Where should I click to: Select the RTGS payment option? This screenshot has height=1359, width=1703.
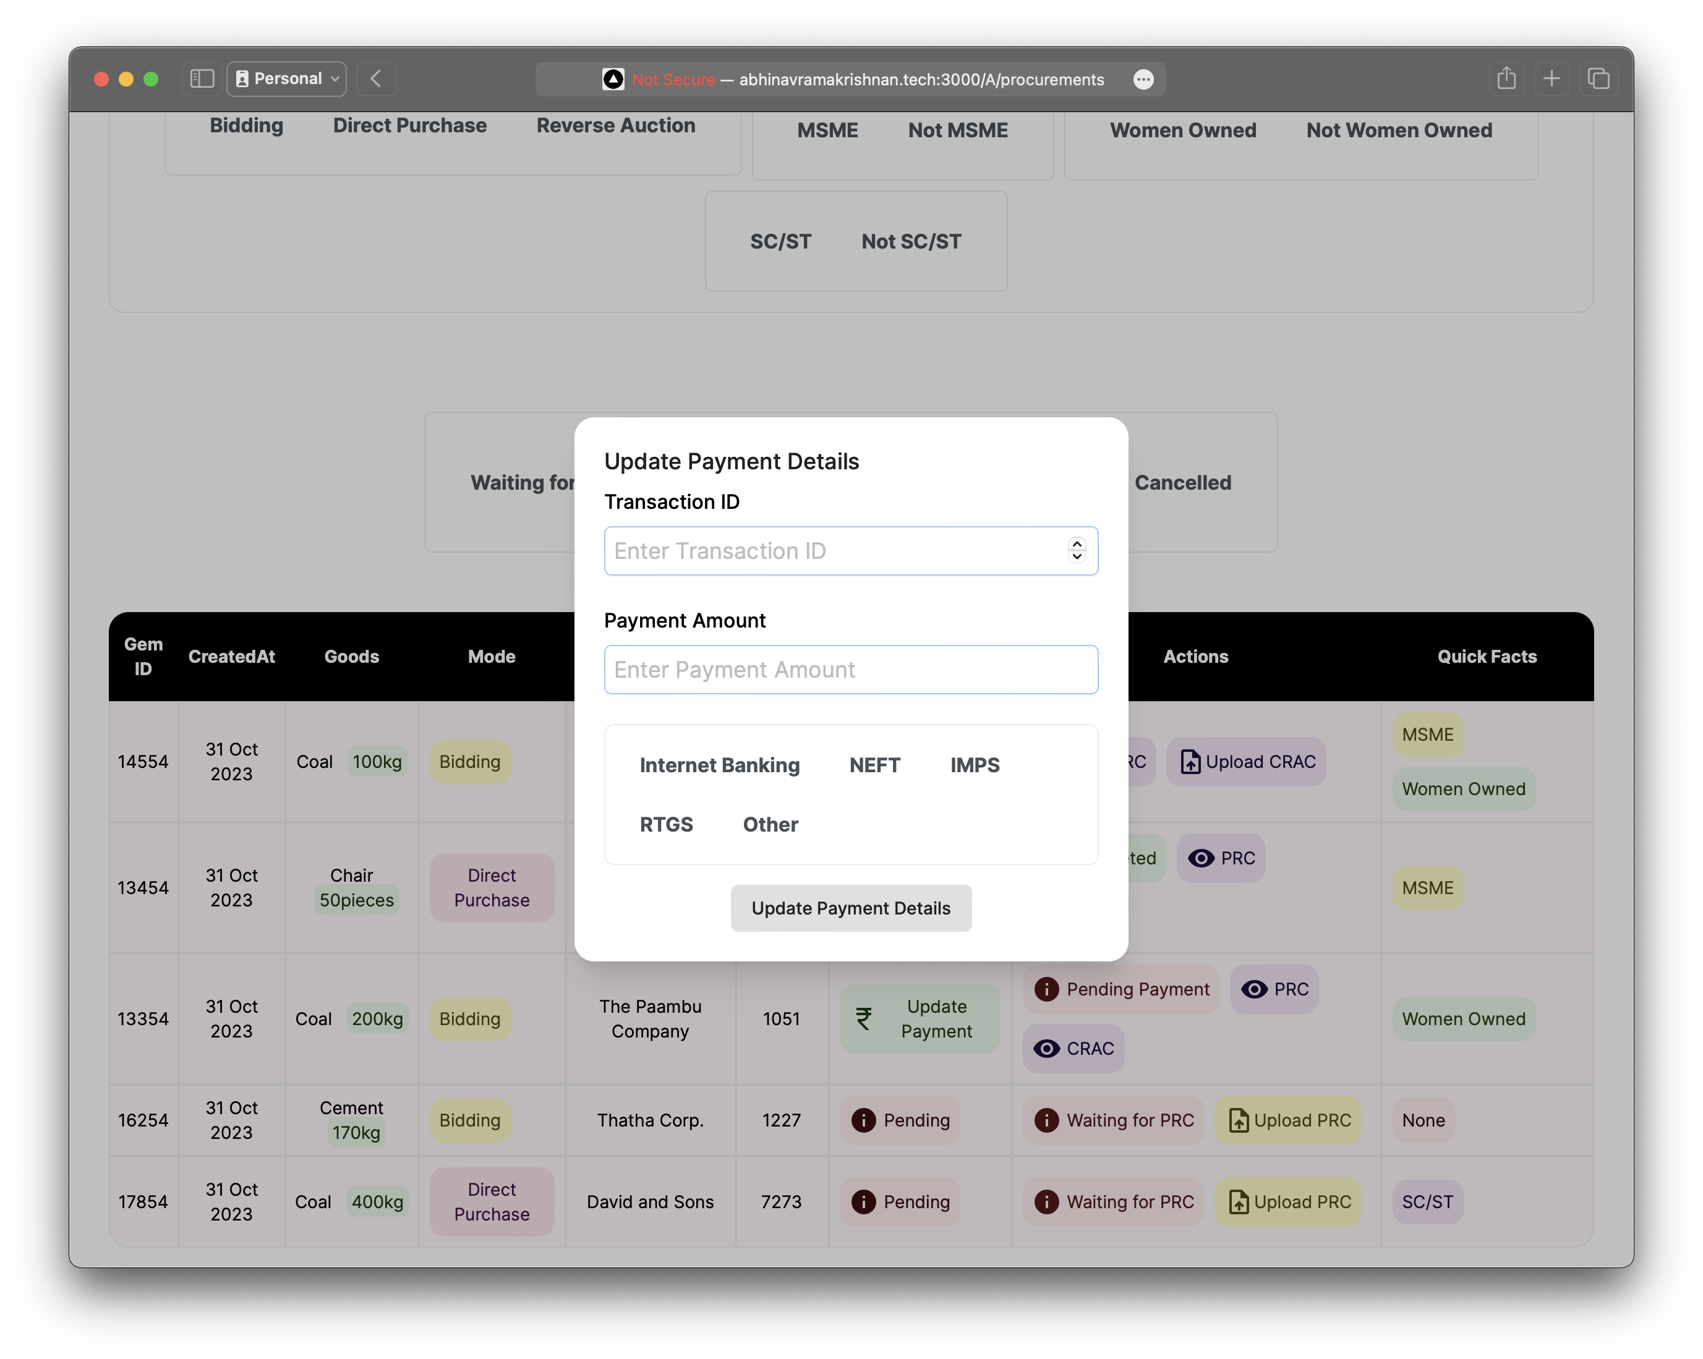[x=667, y=824]
